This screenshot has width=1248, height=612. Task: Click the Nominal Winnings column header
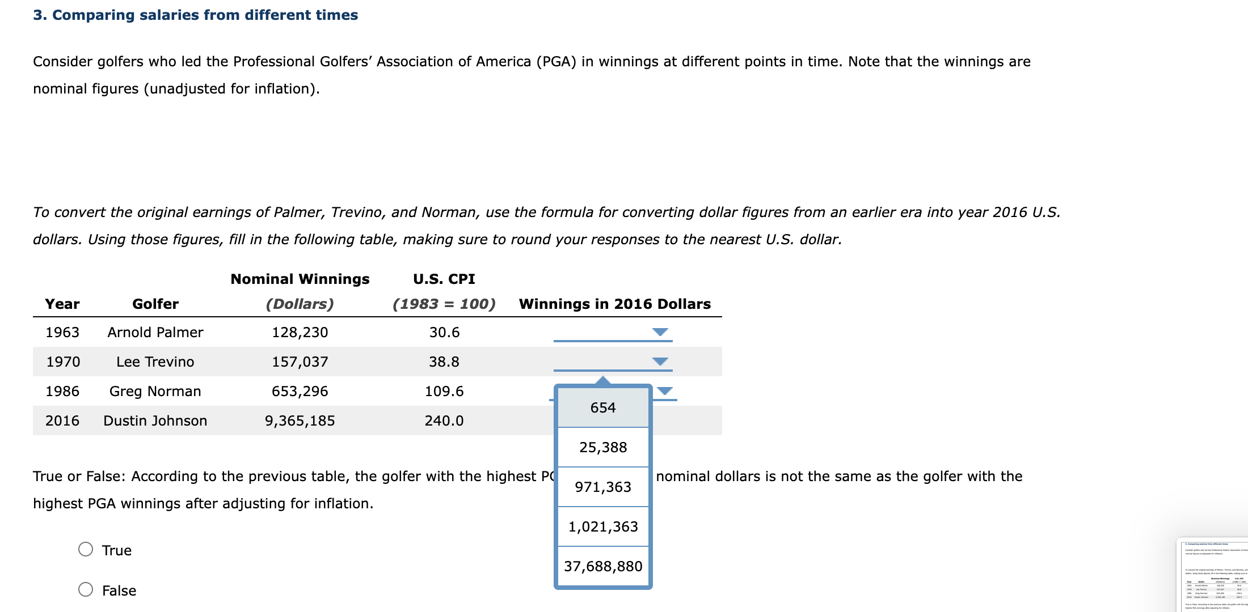(x=300, y=279)
